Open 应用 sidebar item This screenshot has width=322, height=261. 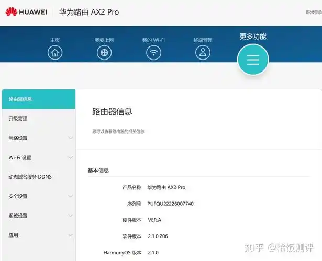click(x=39, y=235)
